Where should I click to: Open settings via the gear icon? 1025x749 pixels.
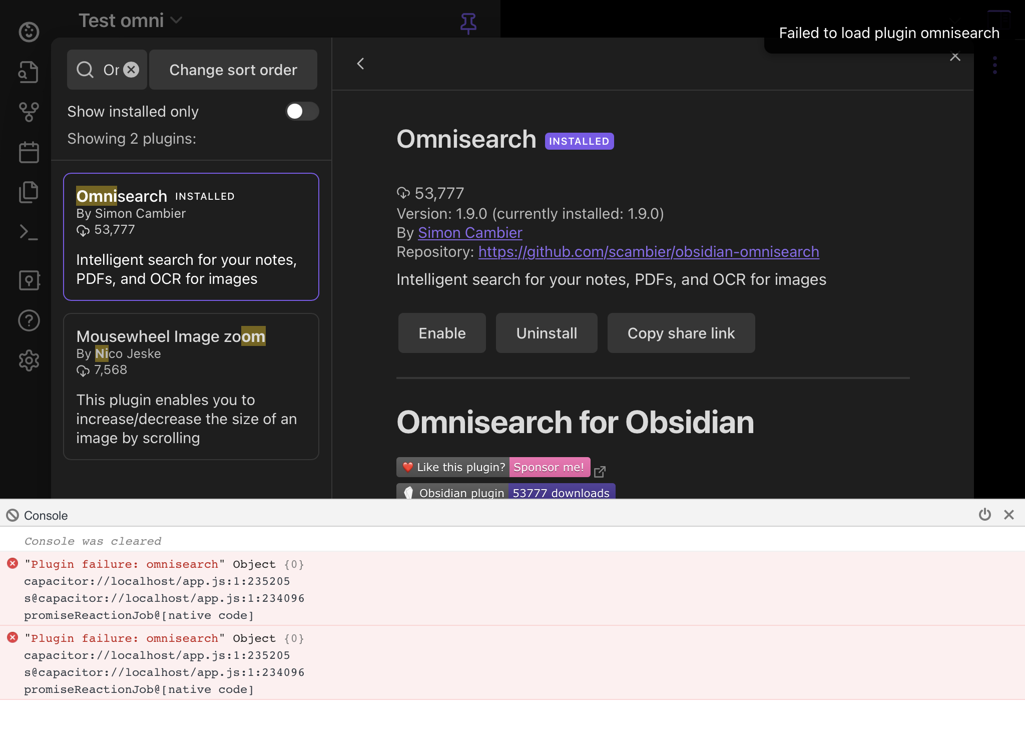(x=29, y=360)
